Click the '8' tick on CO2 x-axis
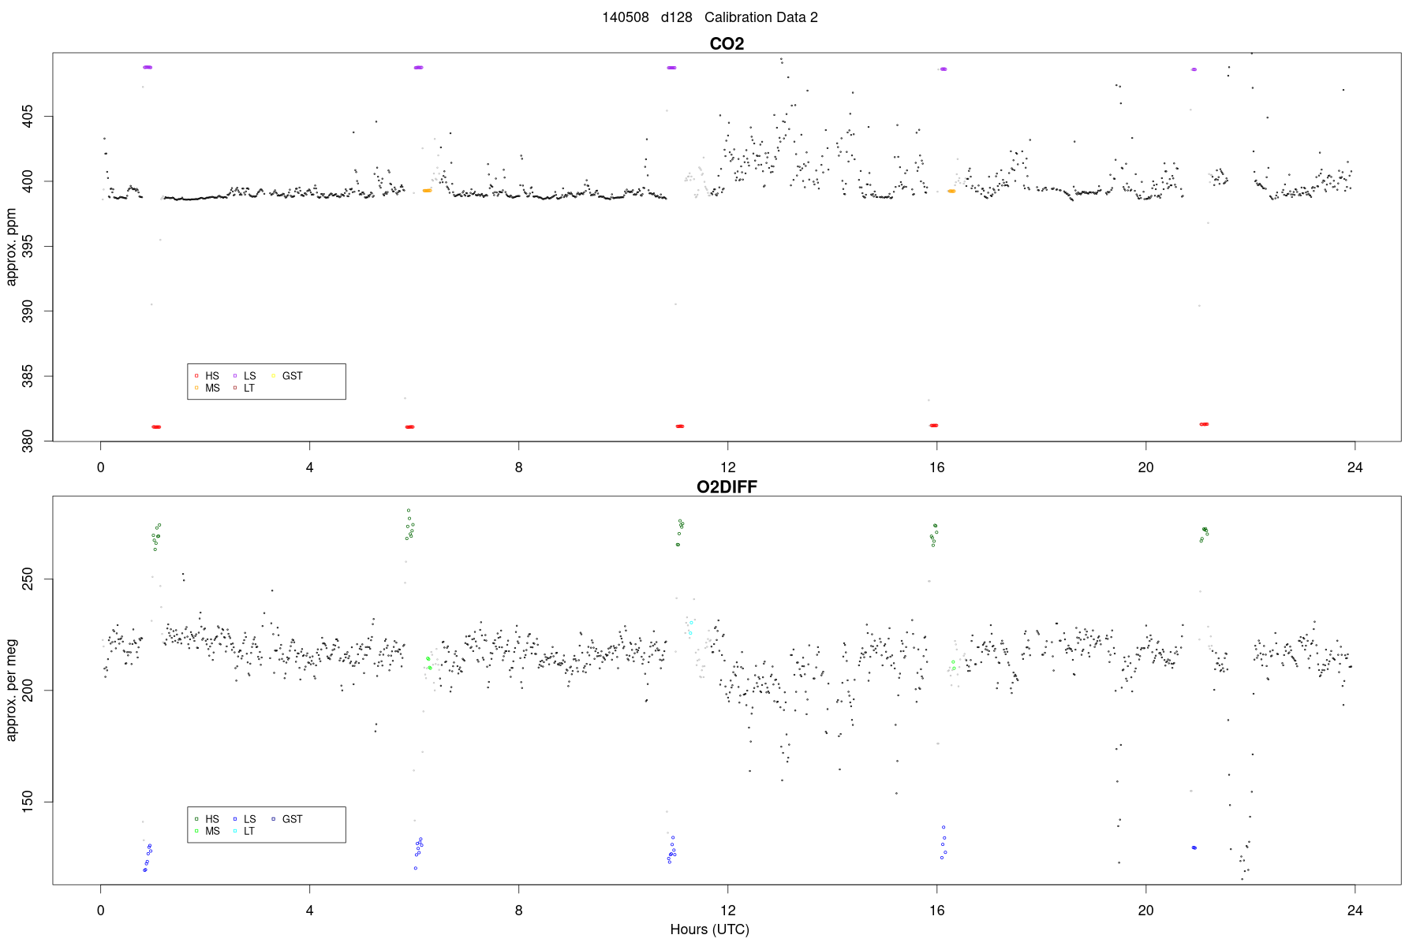This screenshot has width=1420, height=946. click(519, 467)
